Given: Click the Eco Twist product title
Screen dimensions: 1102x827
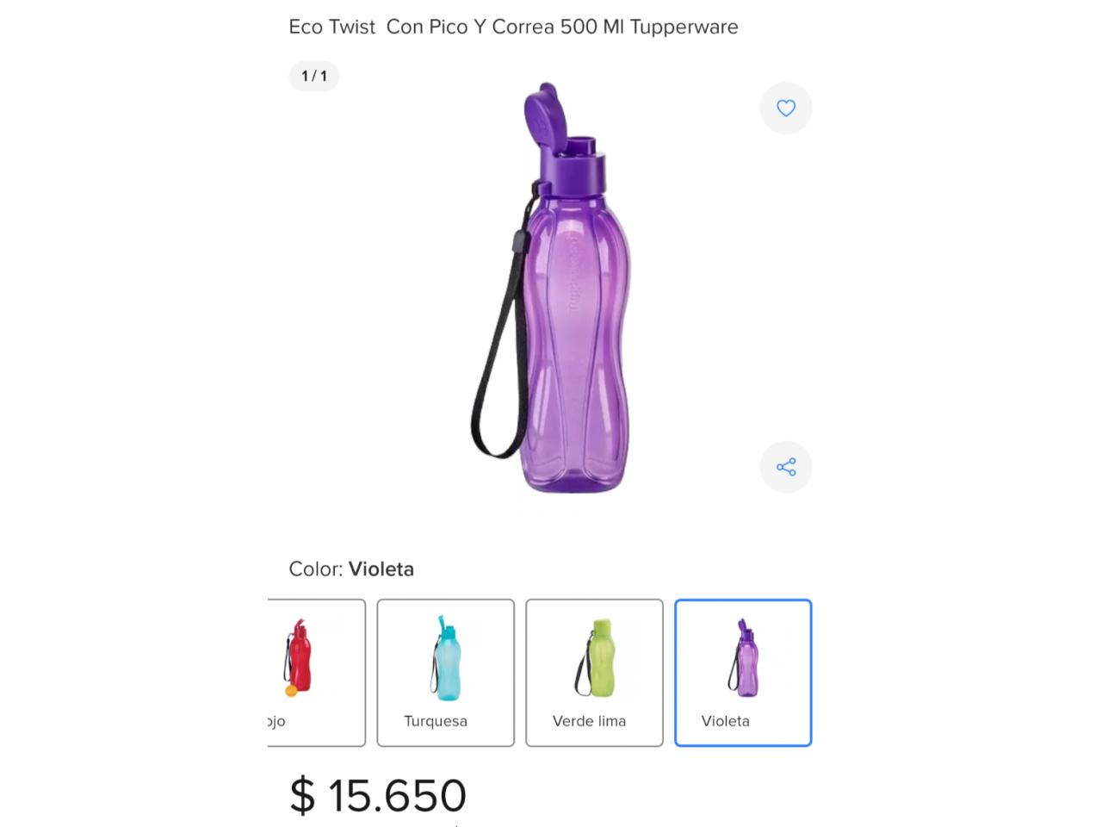Looking at the screenshot, I should click(514, 27).
